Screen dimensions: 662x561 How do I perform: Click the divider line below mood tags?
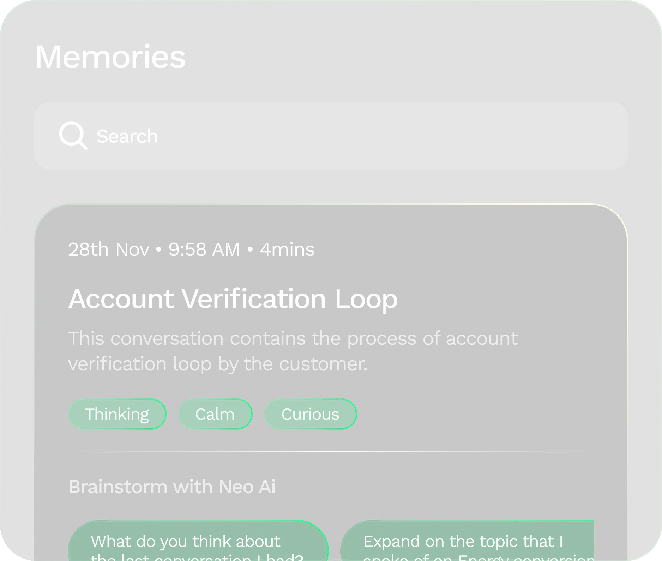[x=330, y=451]
